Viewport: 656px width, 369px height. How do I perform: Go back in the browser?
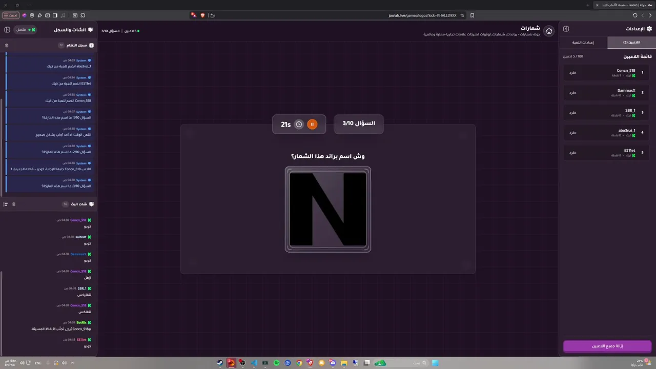coord(650,15)
